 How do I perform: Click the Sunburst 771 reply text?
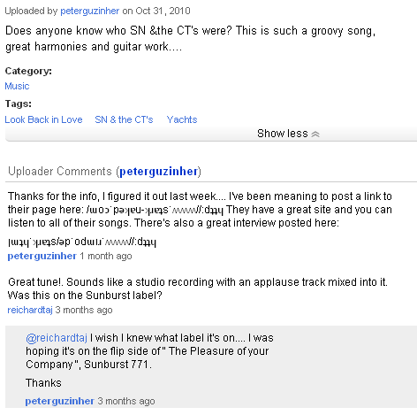tap(148, 351)
